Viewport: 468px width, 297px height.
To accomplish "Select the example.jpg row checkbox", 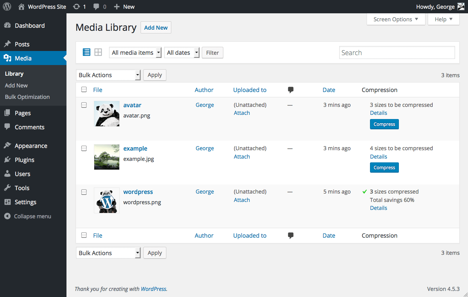I will [84, 148].
